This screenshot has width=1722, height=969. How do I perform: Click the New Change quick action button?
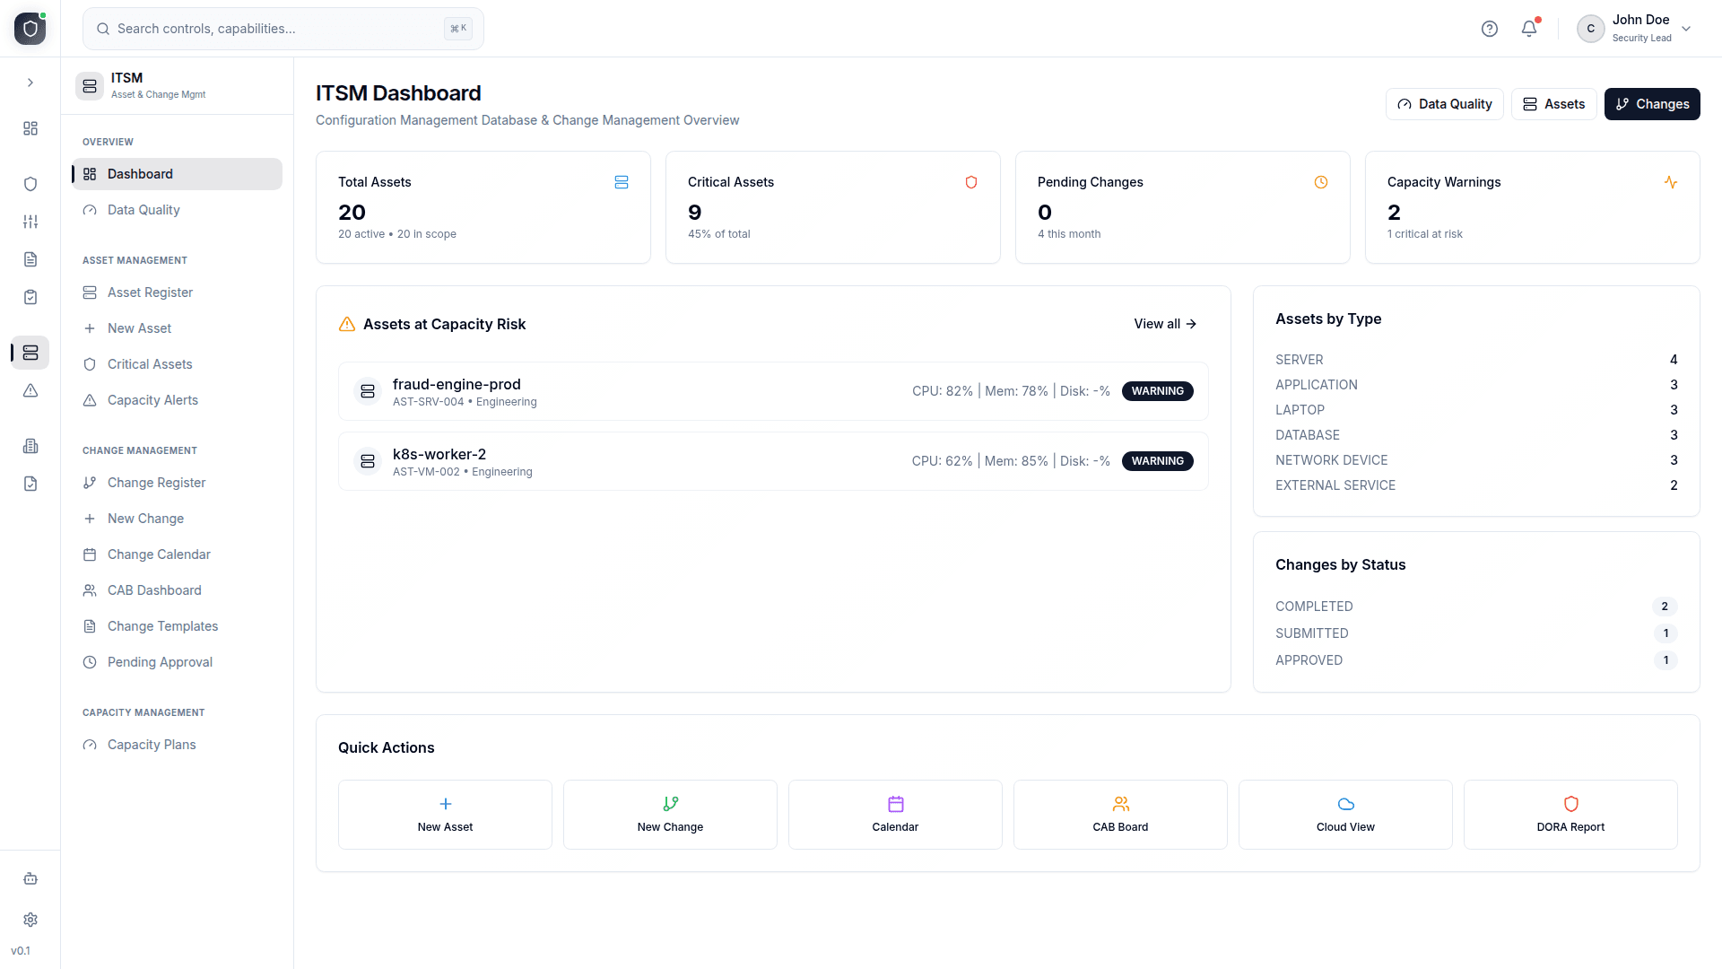(669, 814)
